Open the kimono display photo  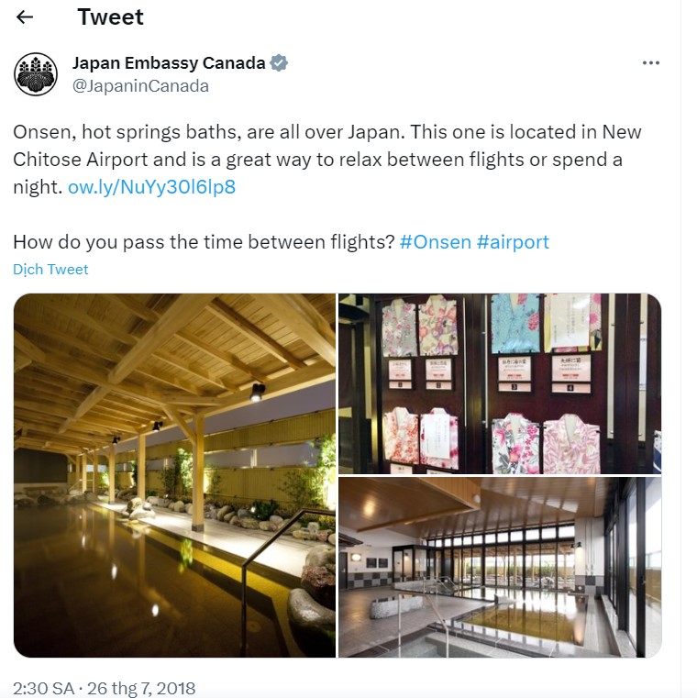(500, 382)
